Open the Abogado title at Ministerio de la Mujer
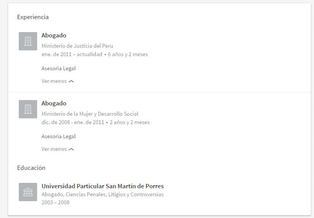Image resolution: width=314 pixels, height=218 pixels. (x=54, y=103)
